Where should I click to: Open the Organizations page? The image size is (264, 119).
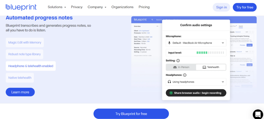[122, 7]
